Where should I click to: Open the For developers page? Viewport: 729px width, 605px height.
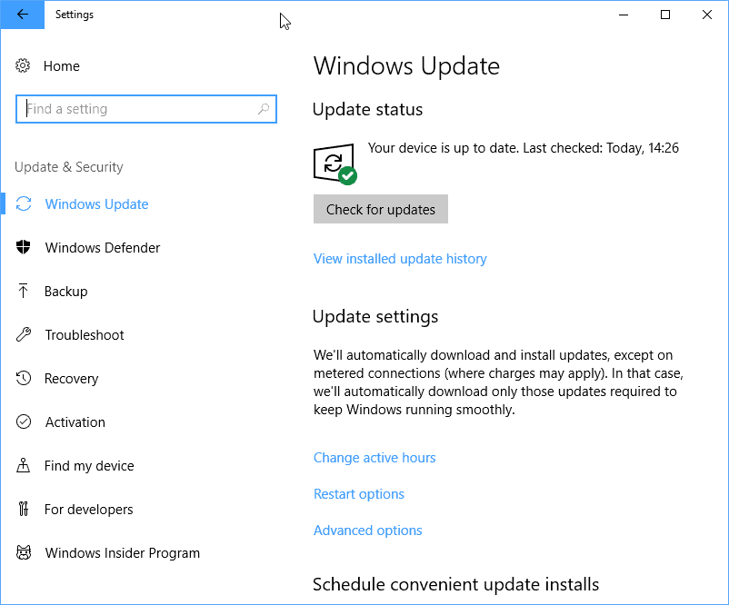89,510
